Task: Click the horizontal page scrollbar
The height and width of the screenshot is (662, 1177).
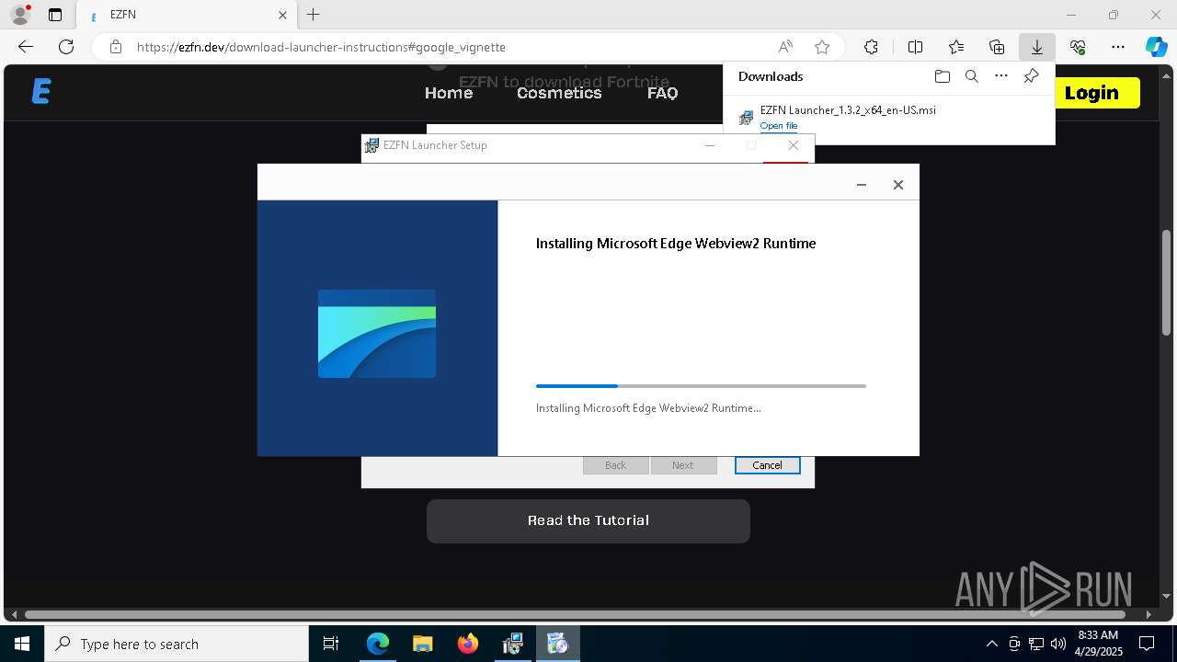Action: point(576,614)
